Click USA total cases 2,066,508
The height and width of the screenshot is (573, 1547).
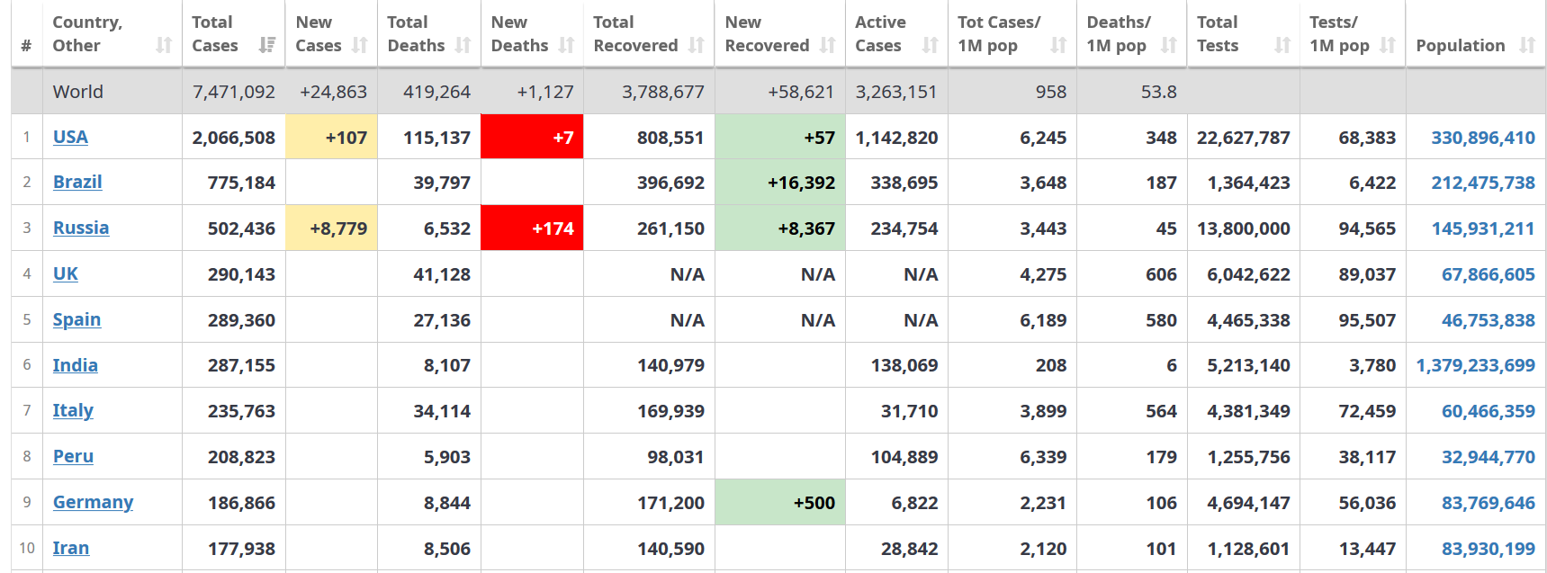pos(234,138)
